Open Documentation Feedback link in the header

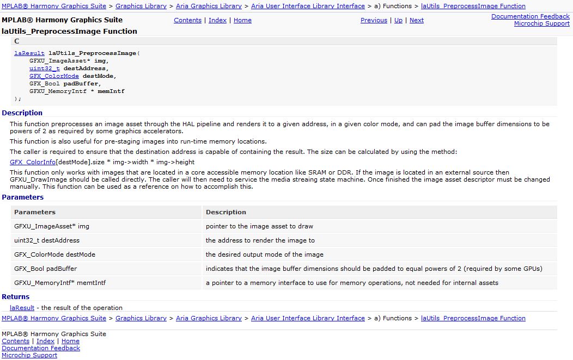click(530, 16)
